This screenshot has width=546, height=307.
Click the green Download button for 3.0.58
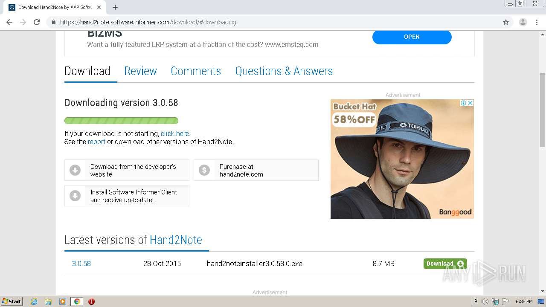[x=445, y=264]
